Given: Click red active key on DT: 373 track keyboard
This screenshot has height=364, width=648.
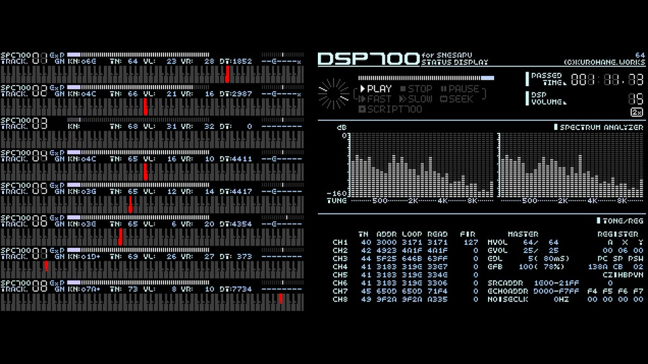Looking at the screenshot, I should coord(47,266).
